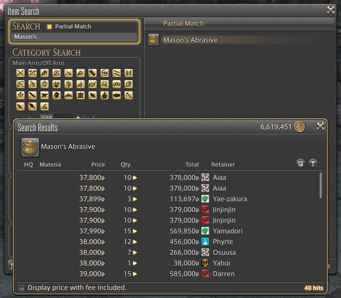Image resolution: width=341 pixels, height=298 pixels.
Task: Select the leatherworker hide category icon
Action: tap(81, 95)
